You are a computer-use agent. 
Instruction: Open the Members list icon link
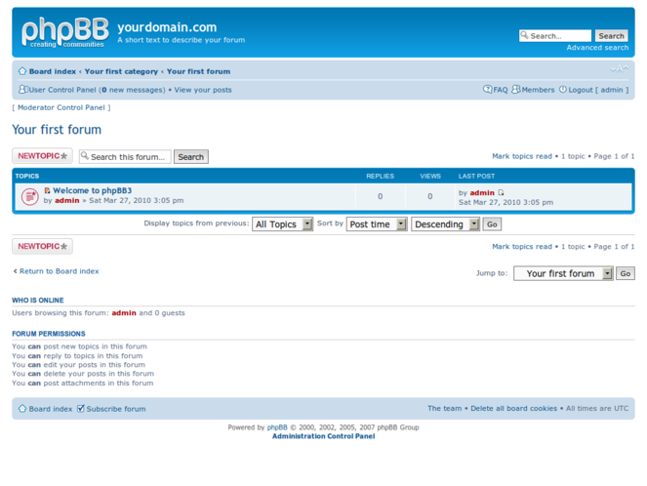point(533,90)
